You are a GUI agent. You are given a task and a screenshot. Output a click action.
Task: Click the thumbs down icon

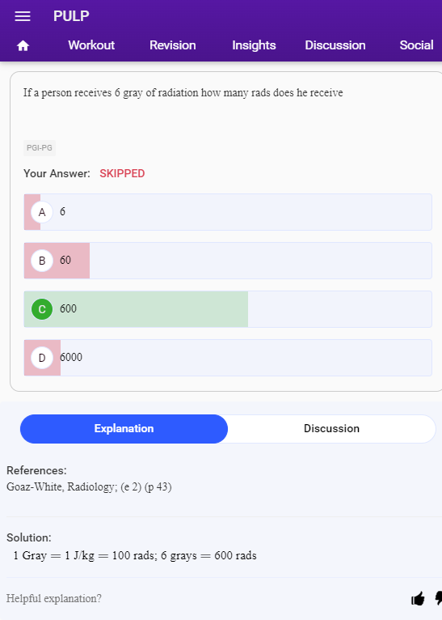tap(439, 599)
